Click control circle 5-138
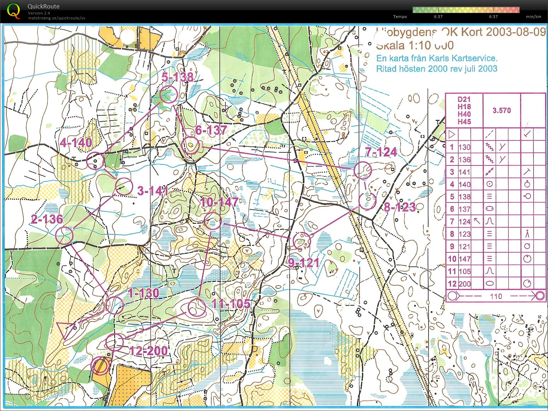The width and height of the screenshot is (548, 411). tap(168, 94)
